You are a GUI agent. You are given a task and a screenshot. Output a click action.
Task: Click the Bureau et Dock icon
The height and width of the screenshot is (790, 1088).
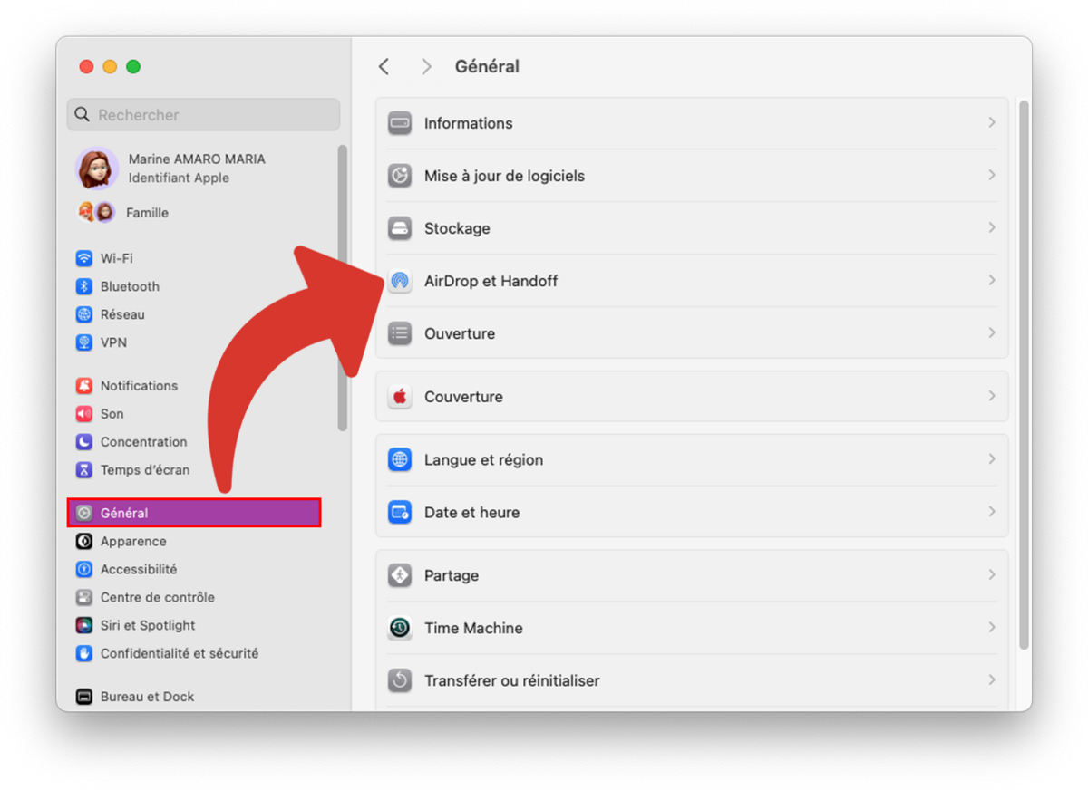(84, 697)
